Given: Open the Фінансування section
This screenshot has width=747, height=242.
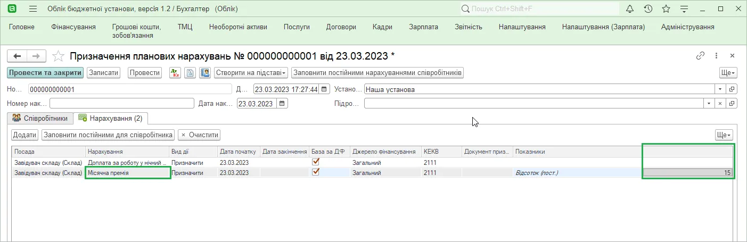Looking at the screenshot, I should pos(73,27).
